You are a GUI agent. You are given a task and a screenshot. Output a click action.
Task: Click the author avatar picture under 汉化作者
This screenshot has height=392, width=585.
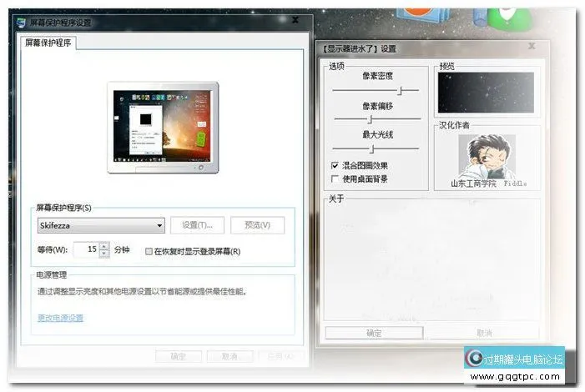tap(487, 155)
